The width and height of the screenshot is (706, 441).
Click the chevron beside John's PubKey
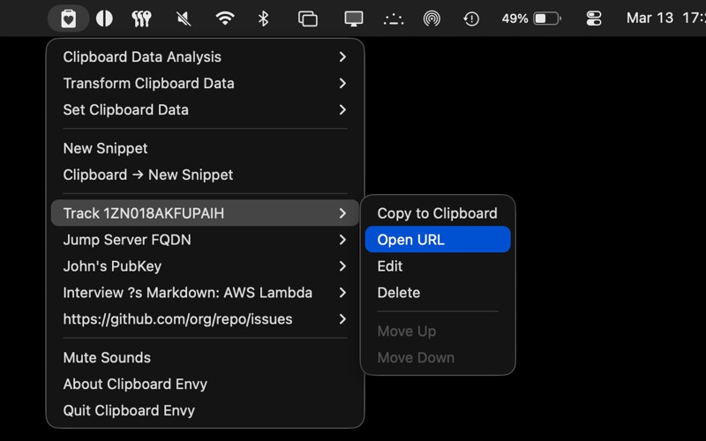coord(342,266)
